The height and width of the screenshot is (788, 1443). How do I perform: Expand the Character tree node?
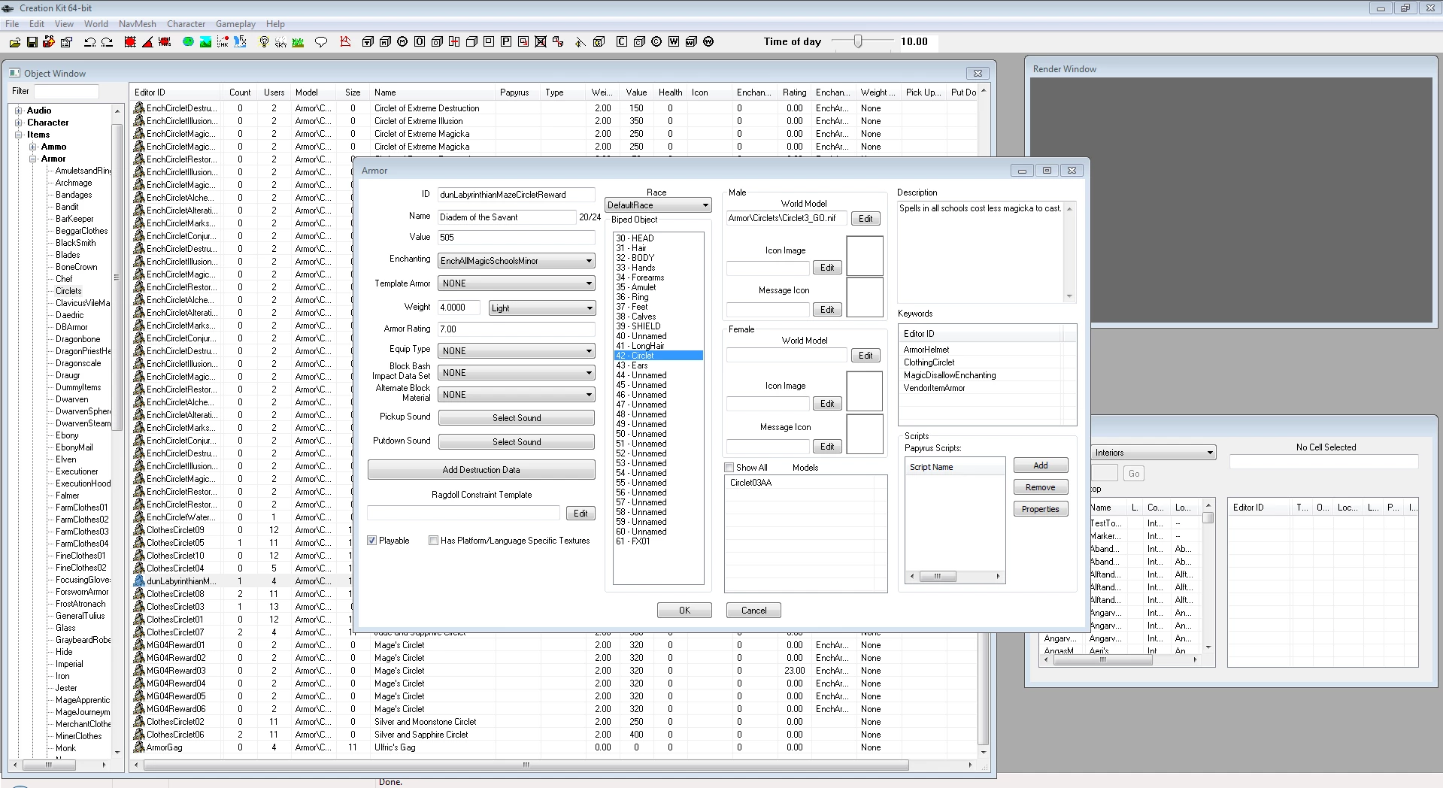pyautogui.click(x=19, y=123)
